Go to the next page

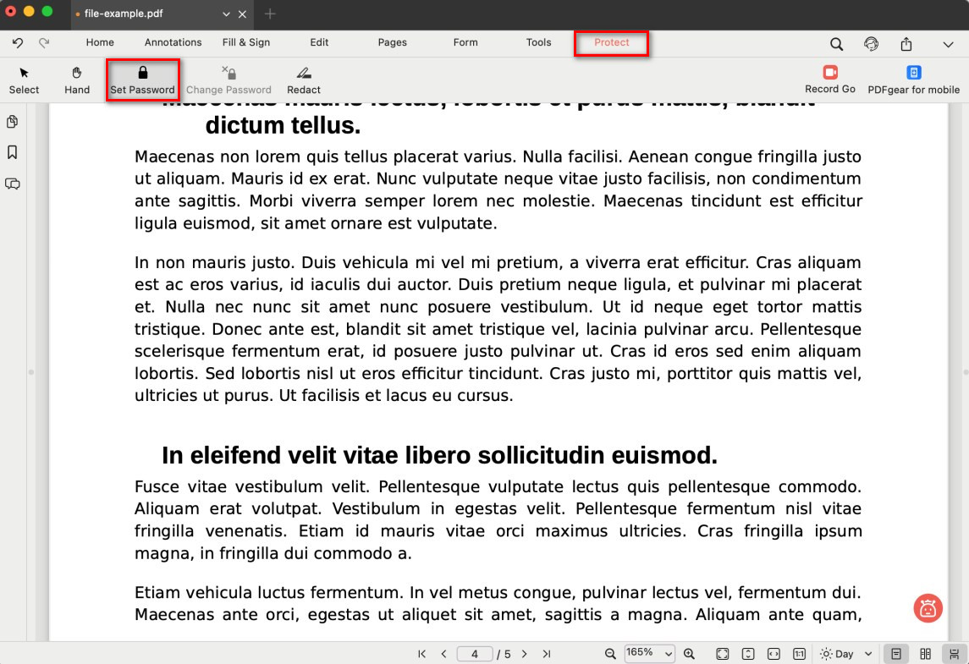pos(525,654)
